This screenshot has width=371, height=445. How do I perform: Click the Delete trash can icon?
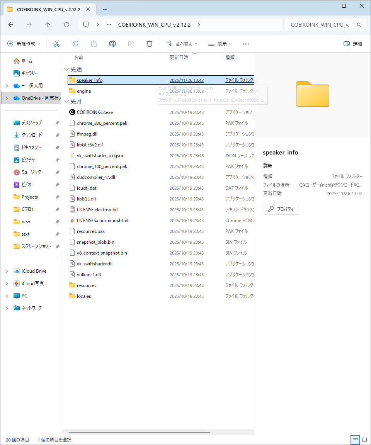pyautogui.click(x=149, y=44)
